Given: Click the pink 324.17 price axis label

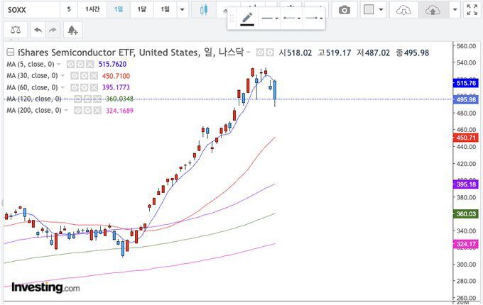Looking at the screenshot, I should [x=466, y=244].
